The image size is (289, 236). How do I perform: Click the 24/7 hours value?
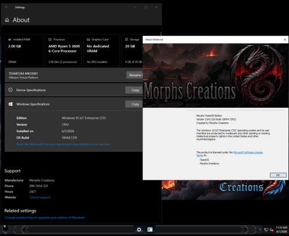point(32,192)
